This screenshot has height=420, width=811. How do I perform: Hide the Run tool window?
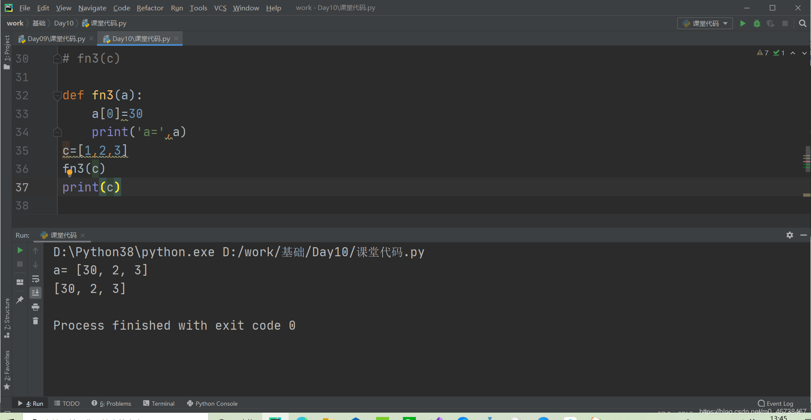tap(804, 235)
